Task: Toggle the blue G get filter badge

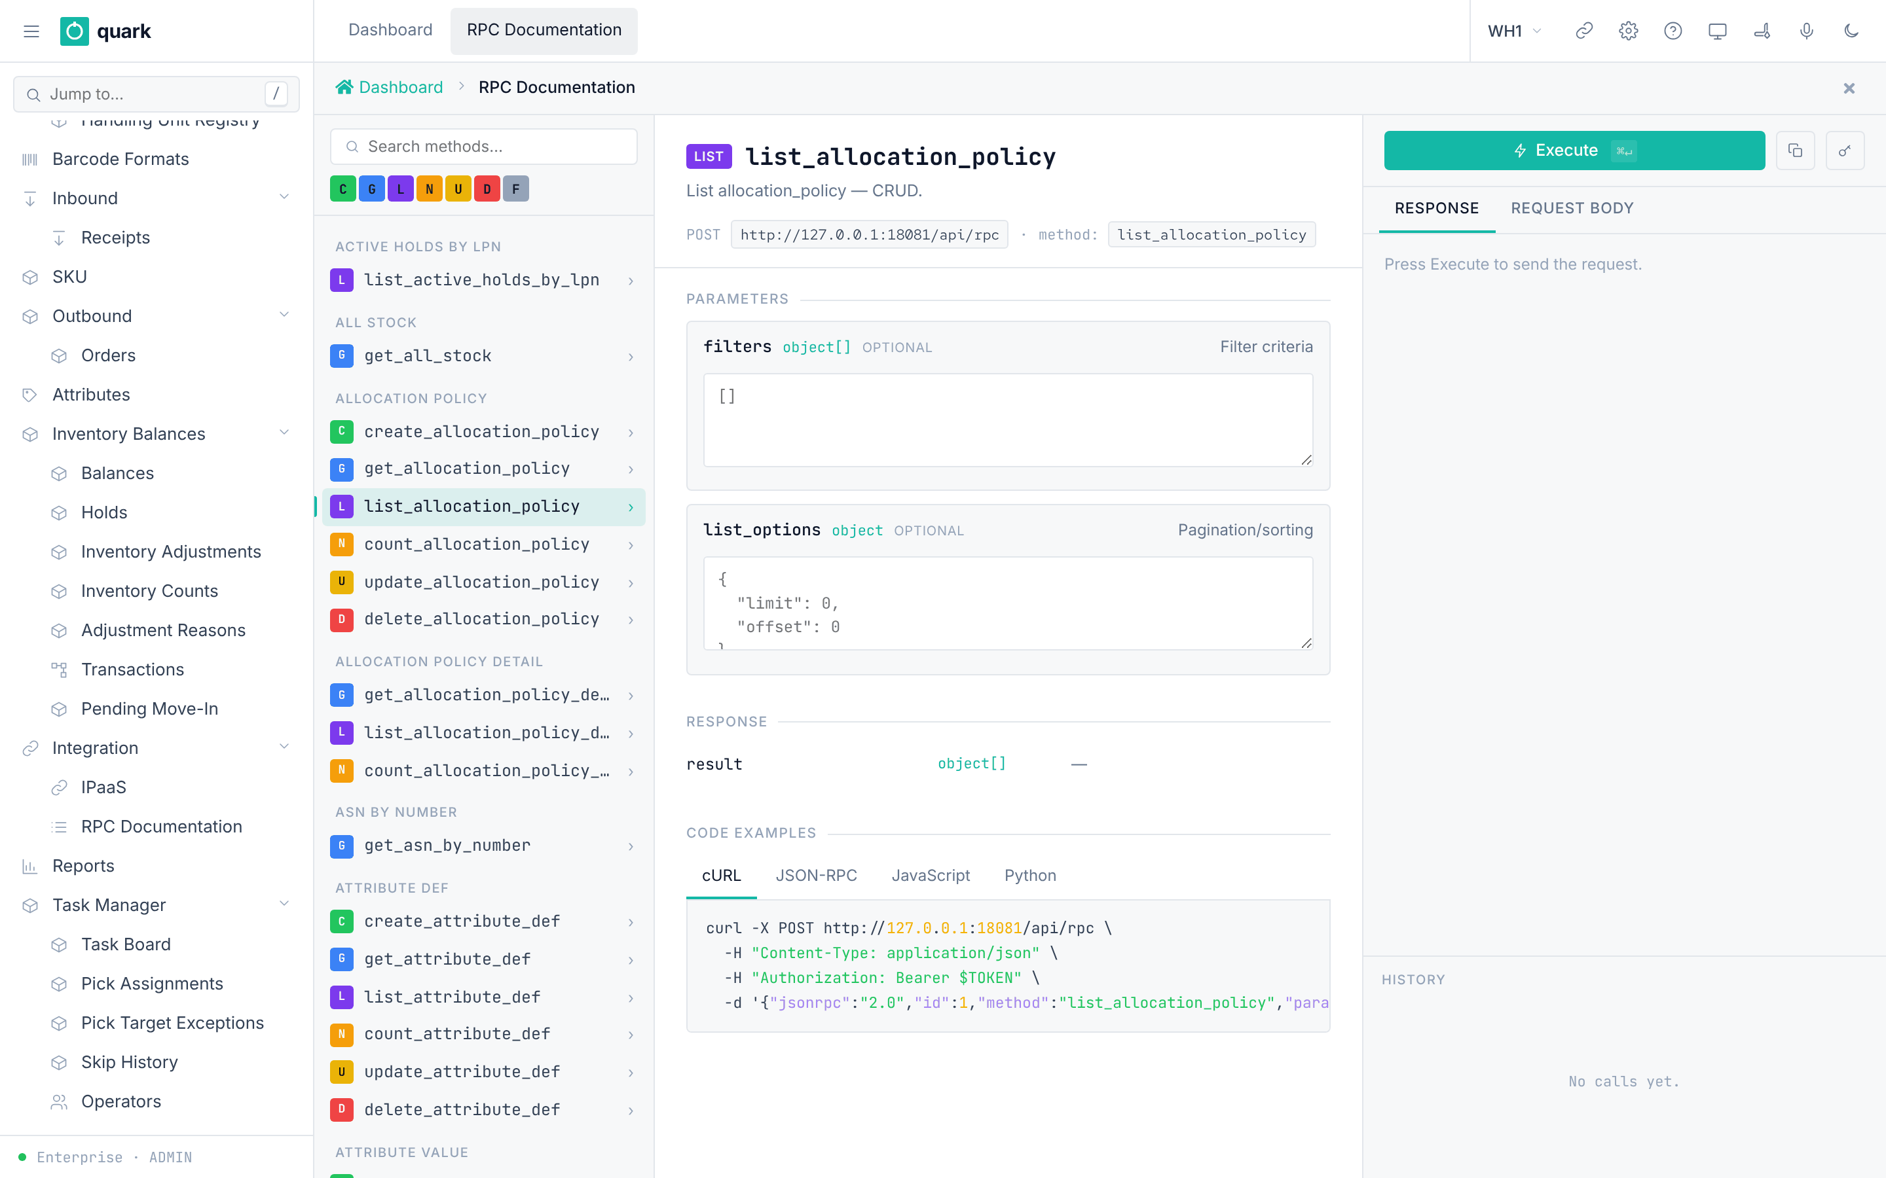Action: pyautogui.click(x=372, y=189)
